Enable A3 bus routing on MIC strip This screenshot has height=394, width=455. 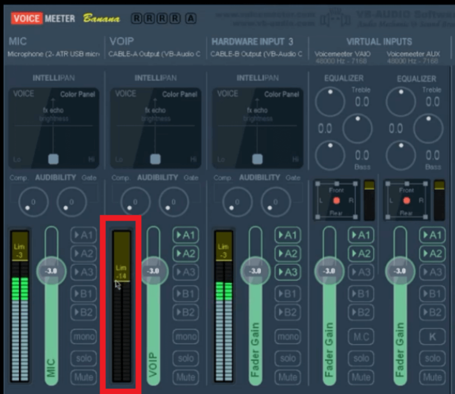coord(83,272)
